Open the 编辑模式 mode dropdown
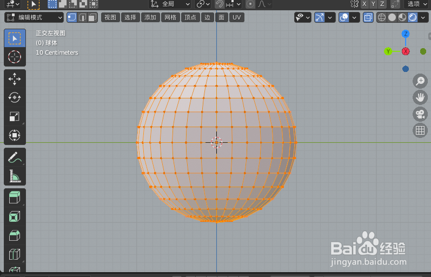The image size is (431, 277). click(34, 18)
